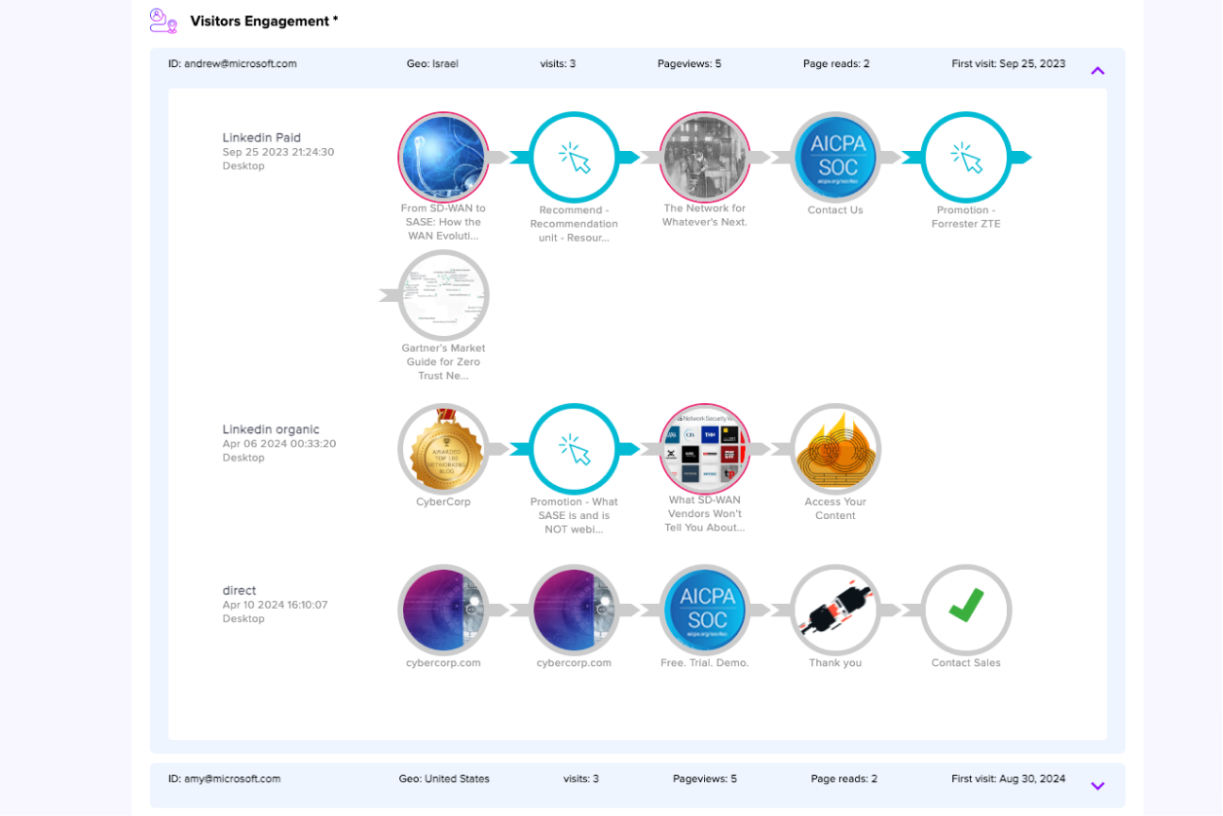The image size is (1223, 816).
Task: Click 'Pageviews: 5' in amy@microsoft.com row
Action: 705,779
